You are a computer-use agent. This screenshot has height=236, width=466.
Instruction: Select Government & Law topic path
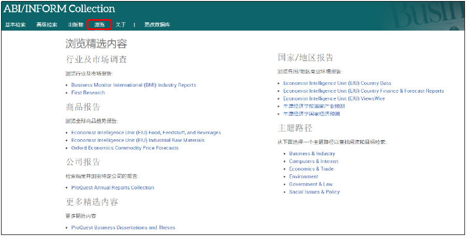click(x=311, y=184)
